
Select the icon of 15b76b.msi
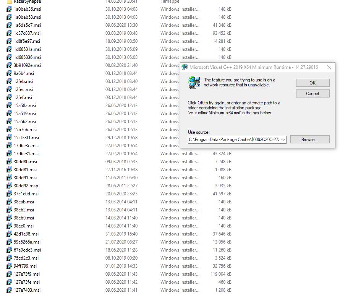pos(9,130)
